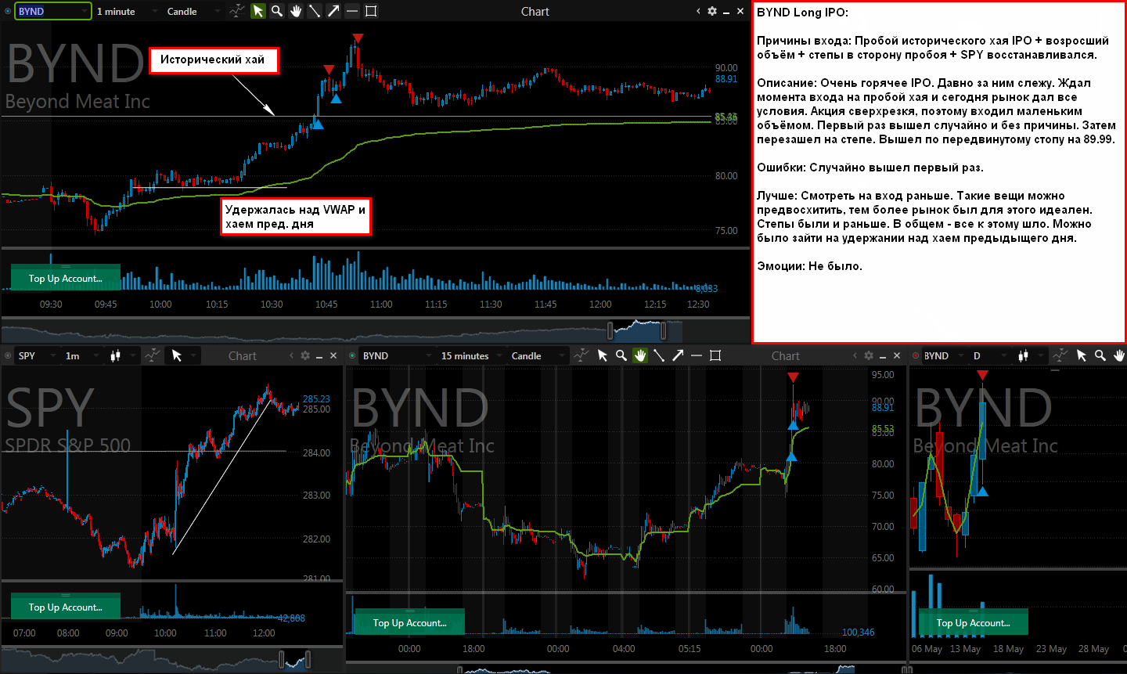Click Top Up Account in SPY chart

click(x=66, y=607)
